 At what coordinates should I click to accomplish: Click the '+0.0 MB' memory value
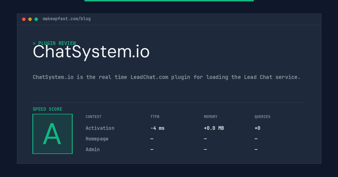(214, 128)
